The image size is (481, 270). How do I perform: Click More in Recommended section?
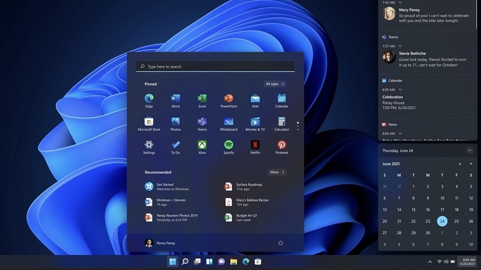pos(277,172)
